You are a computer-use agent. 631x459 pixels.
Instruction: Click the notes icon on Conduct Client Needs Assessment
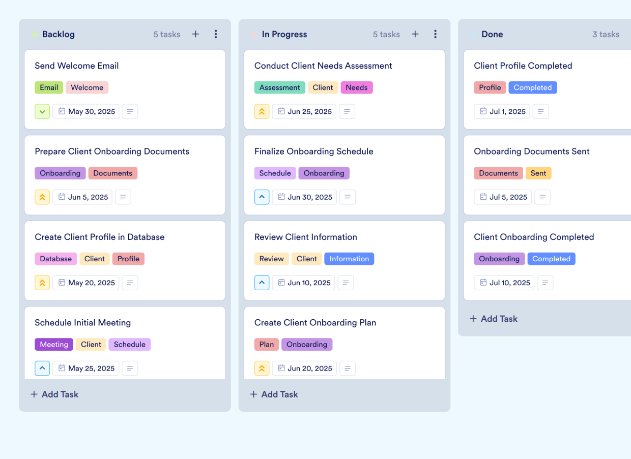coord(347,111)
